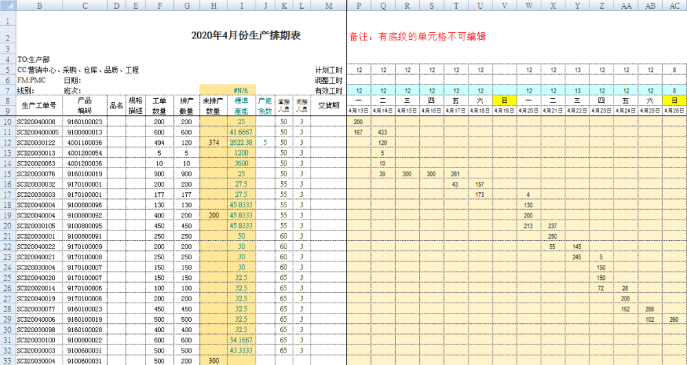This screenshot has height=365, width=687.
Task: Click the 260 cell under 4月26日
Action: pyautogui.click(x=675, y=320)
